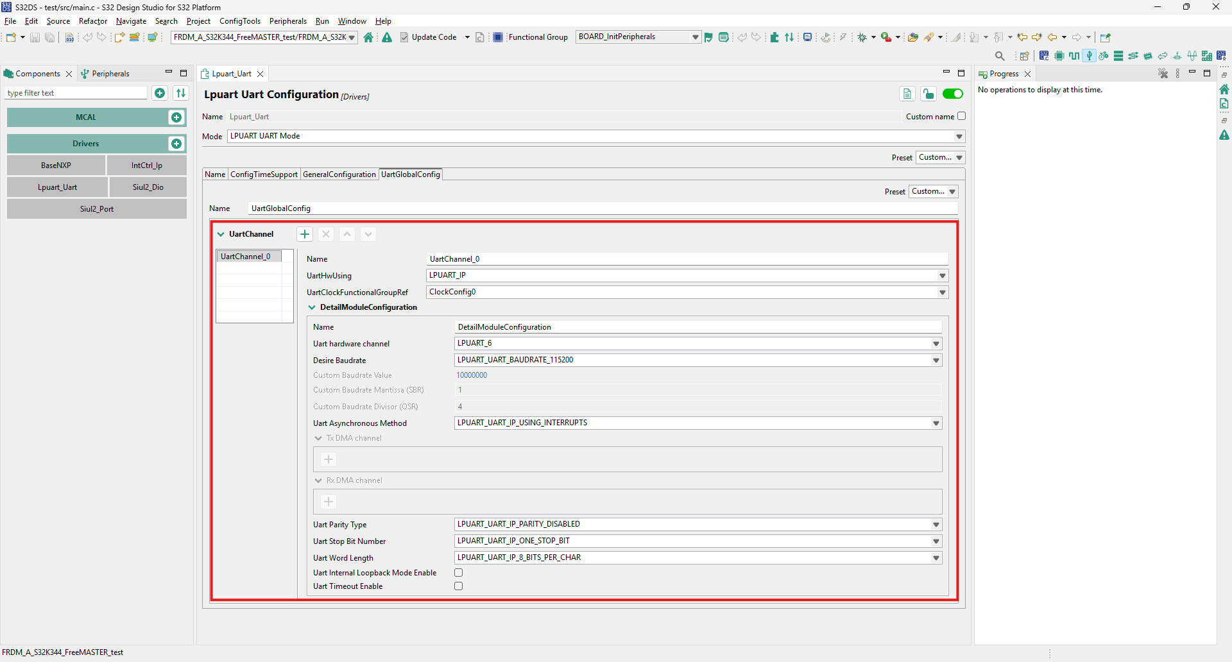Click the gears tool icon in perspective bar
Image resolution: width=1232 pixels, height=662 pixels.
point(1104,56)
